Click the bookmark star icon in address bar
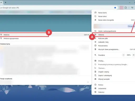 [115, 8]
